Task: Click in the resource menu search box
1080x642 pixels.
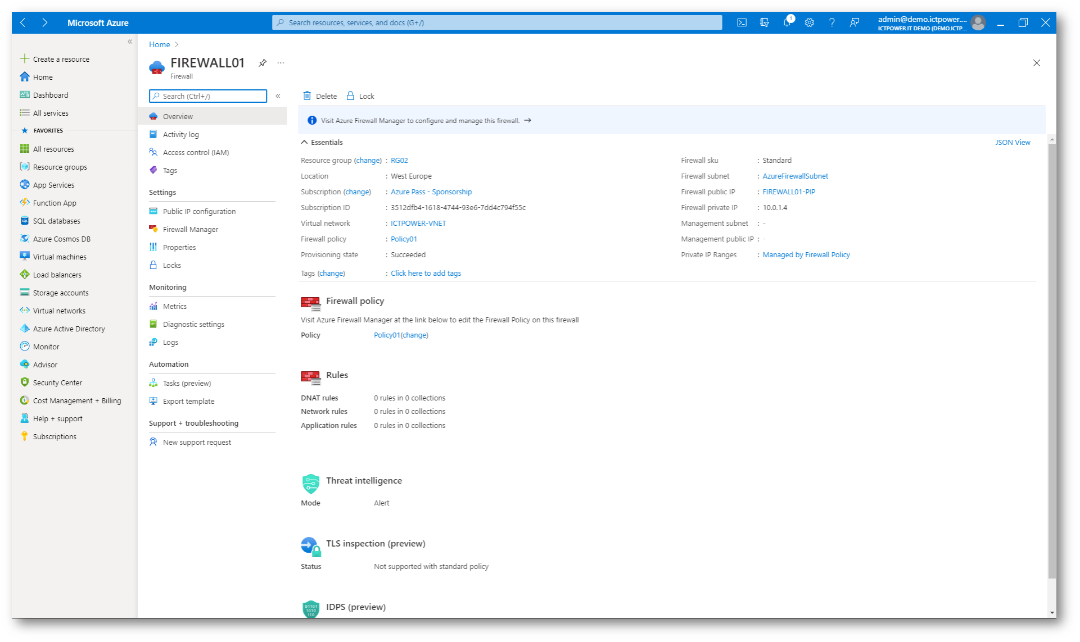Action: pyautogui.click(x=208, y=96)
